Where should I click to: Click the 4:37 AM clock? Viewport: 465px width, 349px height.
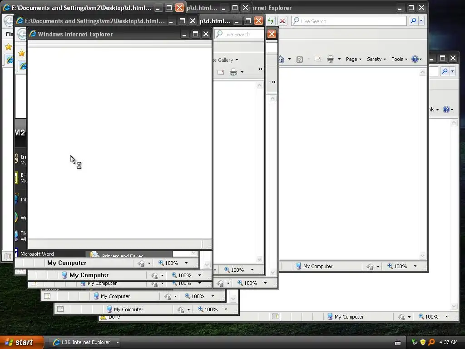point(448,342)
